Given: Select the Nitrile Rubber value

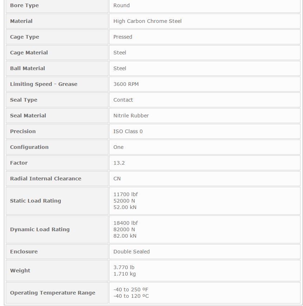Looking at the screenshot, I should coord(131,116).
